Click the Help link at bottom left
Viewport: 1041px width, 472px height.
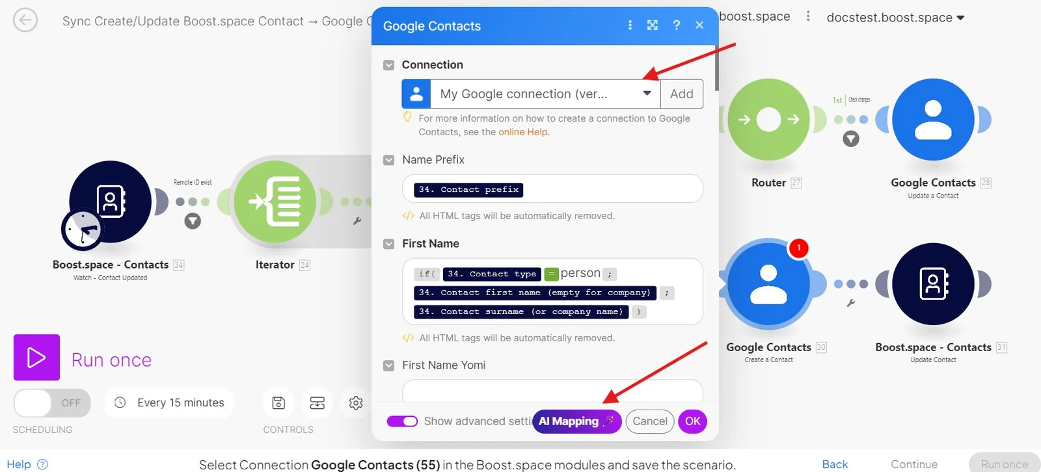pyautogui.click(x=18, y=464)
